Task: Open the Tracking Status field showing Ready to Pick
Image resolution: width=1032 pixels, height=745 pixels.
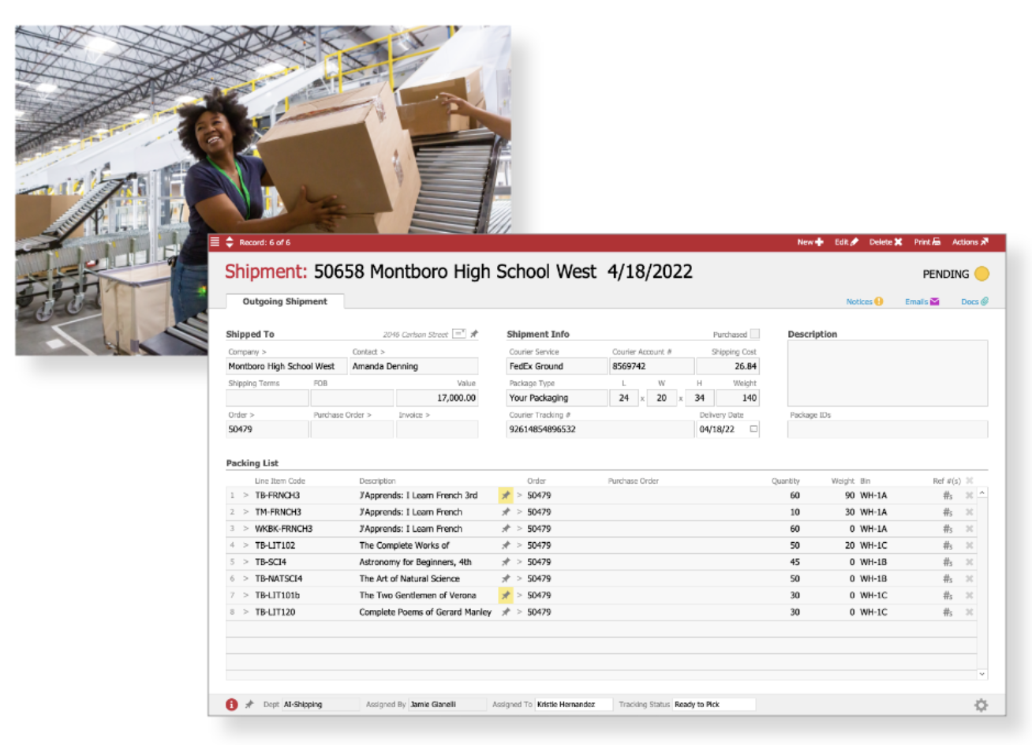Action: tap(712, 704)
